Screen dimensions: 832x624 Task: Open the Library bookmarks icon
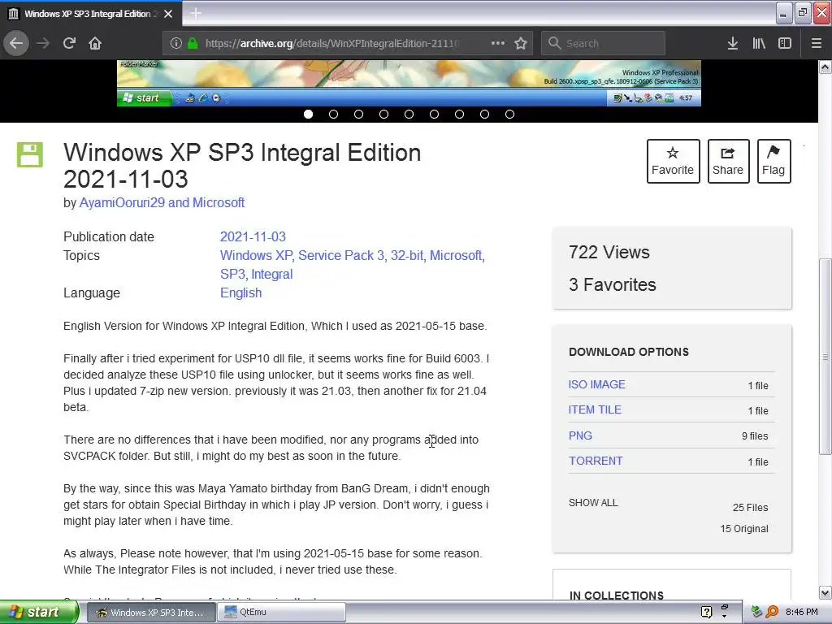[759, 44]
